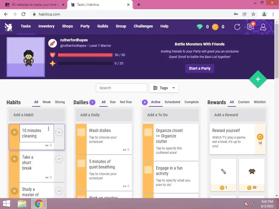The width and height of the screenshot is (279, 209).
Task: Check off Organize closet to-do
Action: pyautogui.click(x=148, y=132)
